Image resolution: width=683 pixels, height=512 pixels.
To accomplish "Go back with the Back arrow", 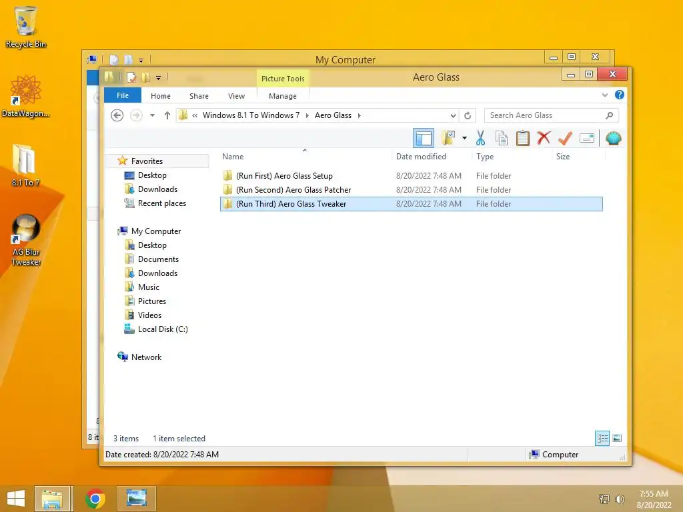I will point(117,115).
